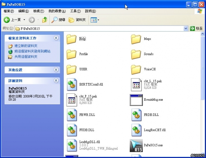The image size is (206, 158).
Task: Open the Maps folder icon
Action: click(x=136, y=39)
